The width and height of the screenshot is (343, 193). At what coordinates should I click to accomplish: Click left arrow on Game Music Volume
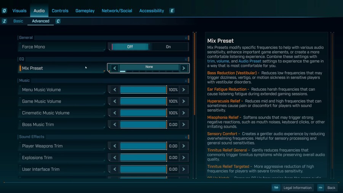coord(114,101)
